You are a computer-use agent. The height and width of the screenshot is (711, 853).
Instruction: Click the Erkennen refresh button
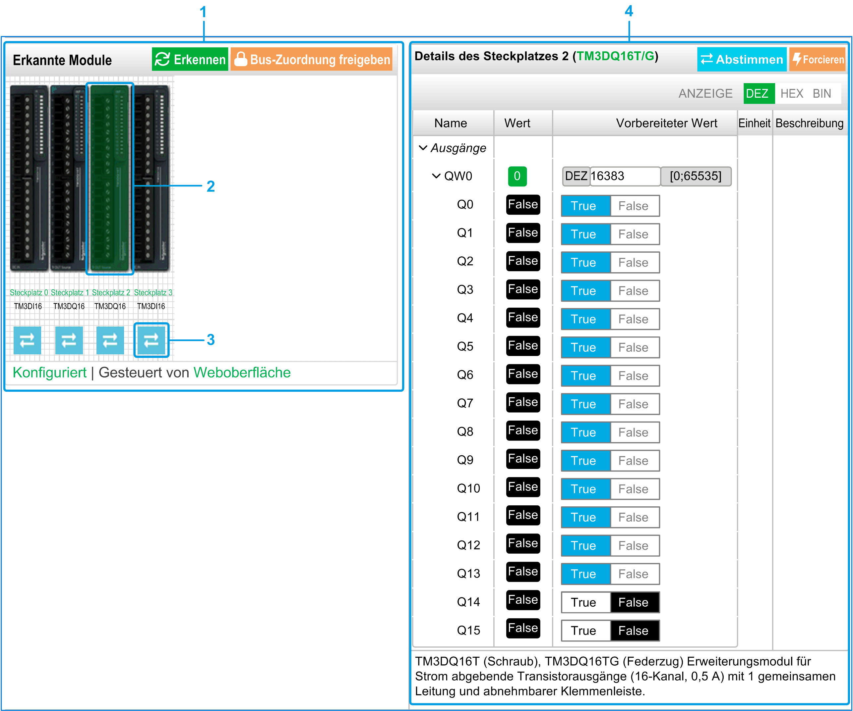[x=190, y=59]
